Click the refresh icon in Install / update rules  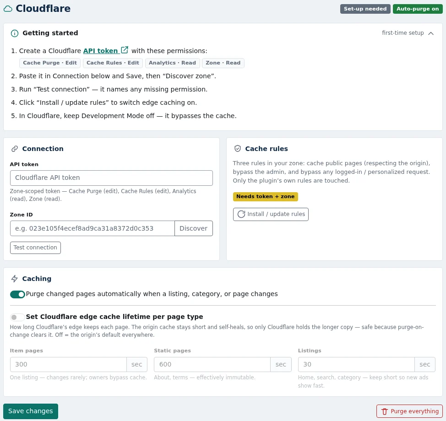(241, 214)
